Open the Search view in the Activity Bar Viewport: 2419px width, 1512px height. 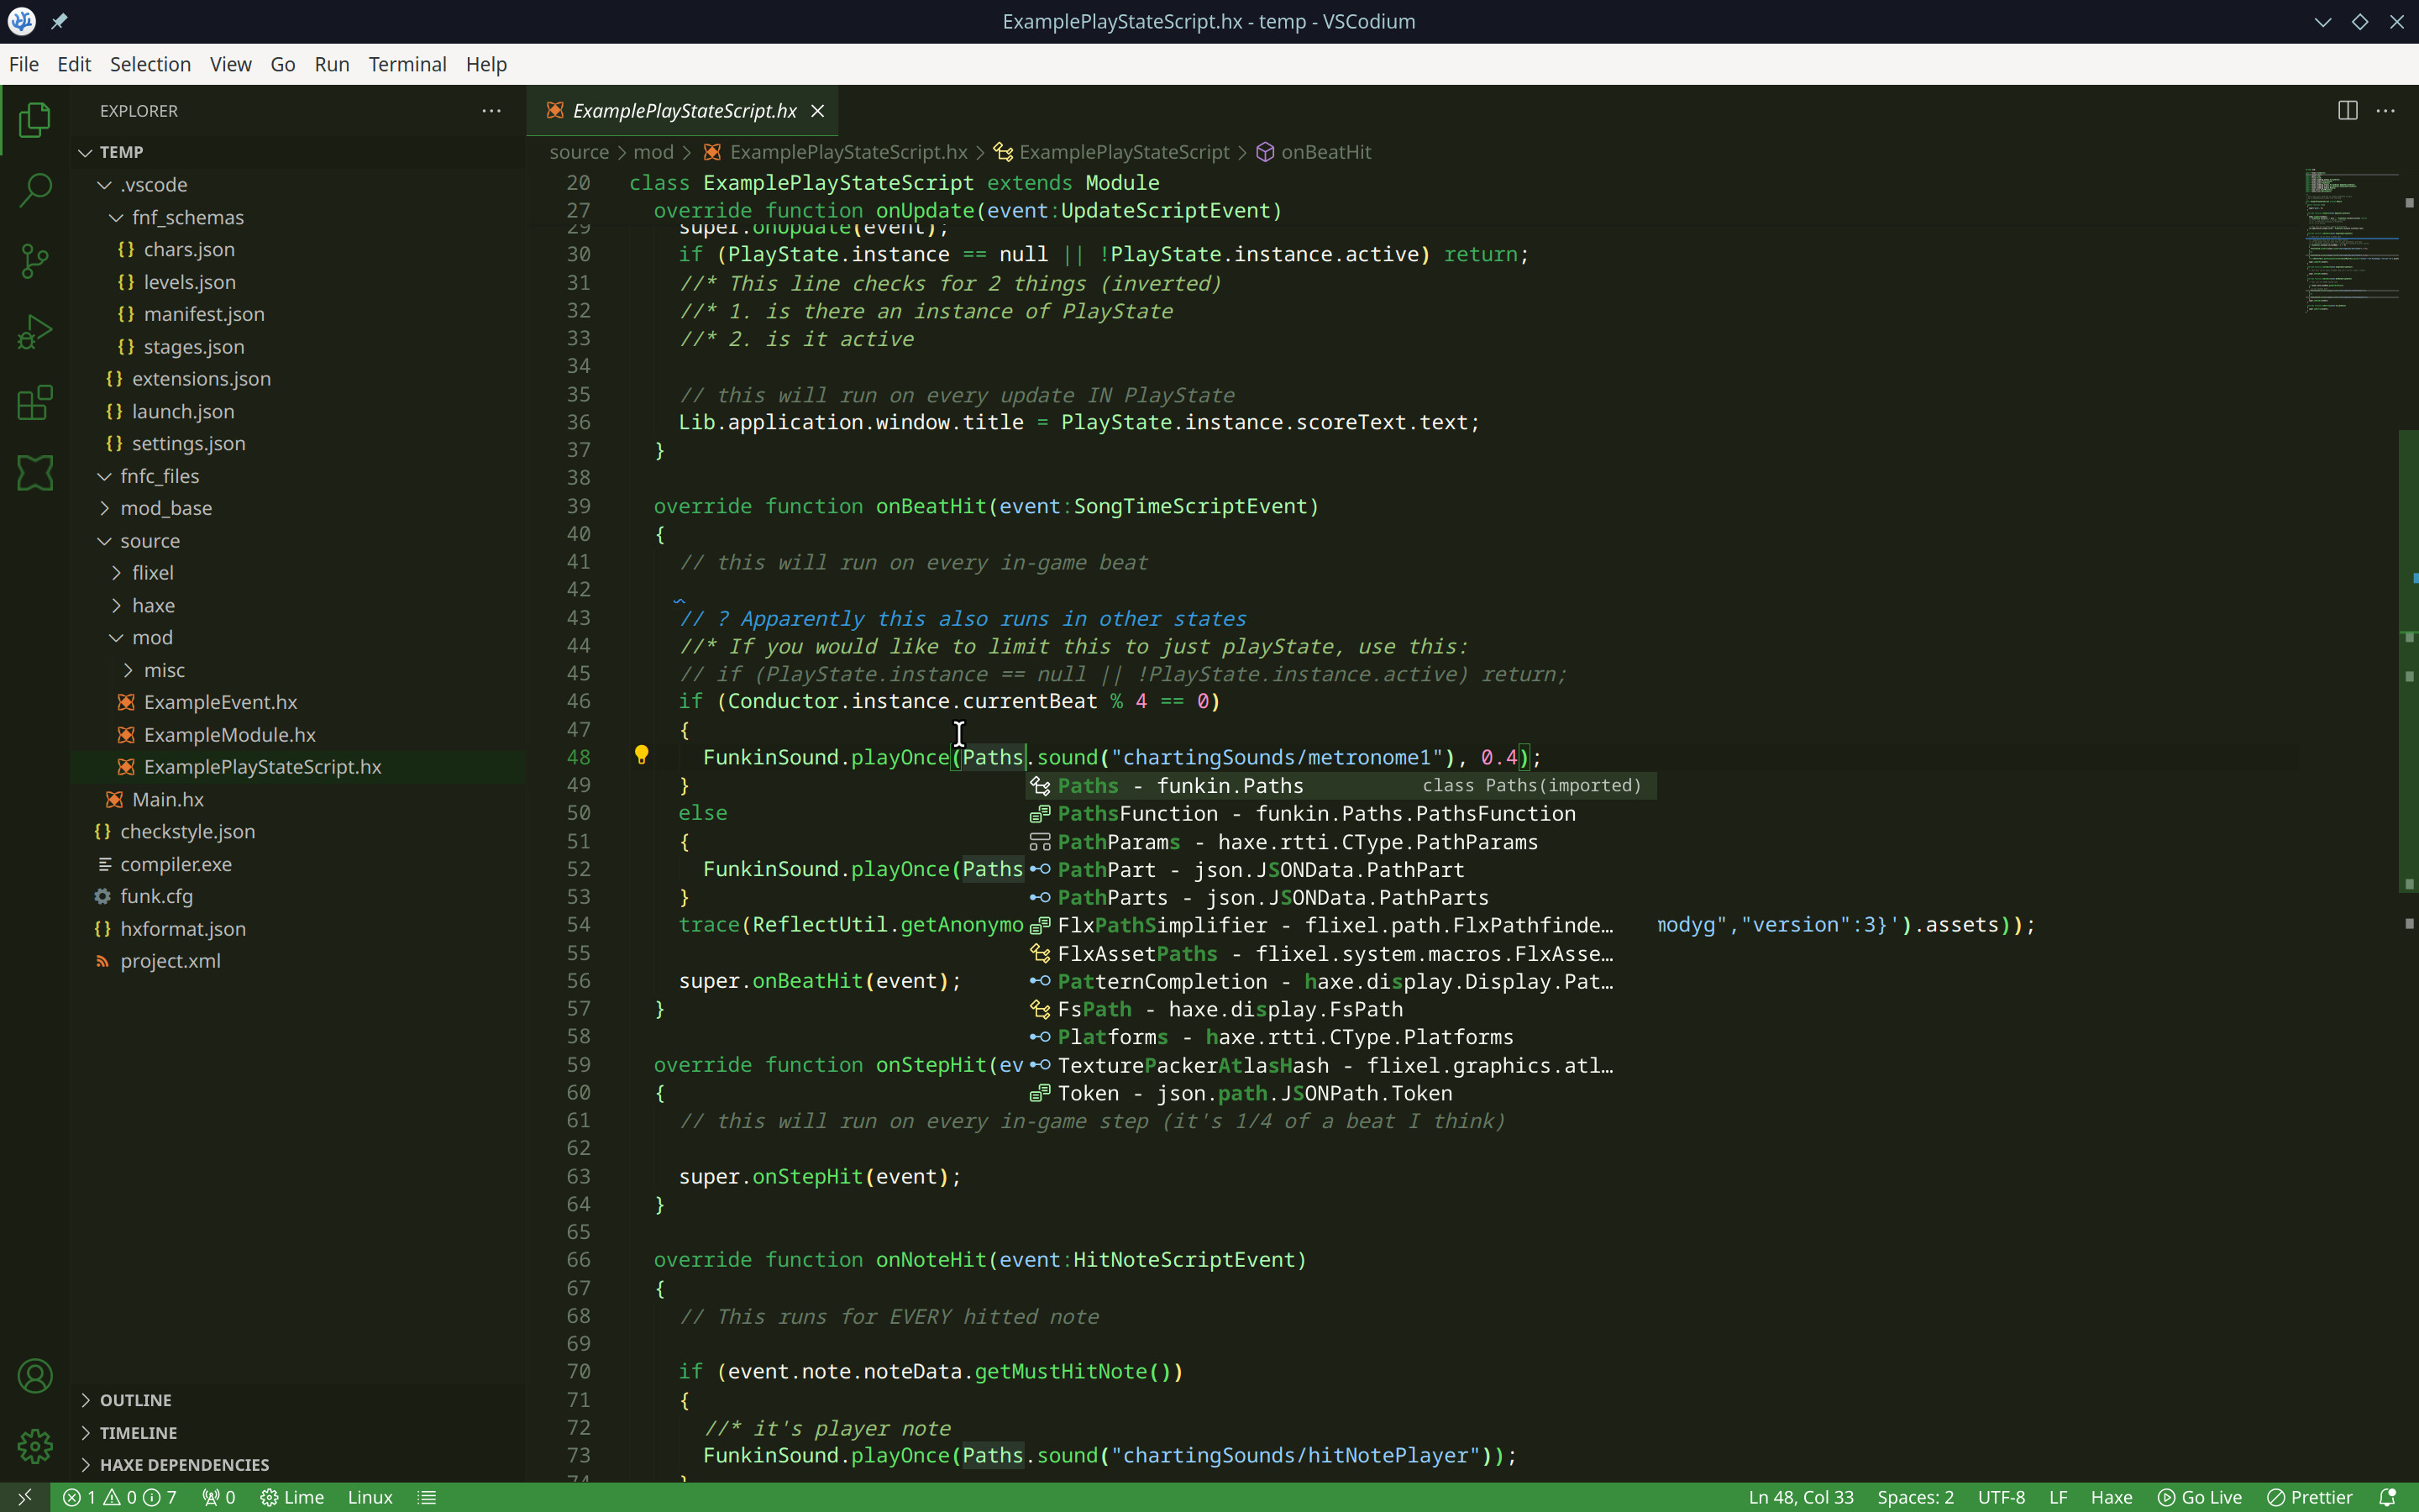(34, 188)
